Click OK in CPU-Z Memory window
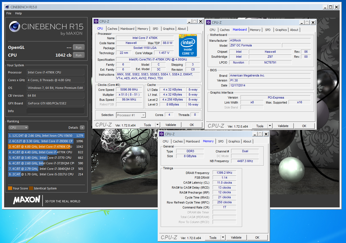Viewport: 346px width, 243px height. tap(257, 237)
